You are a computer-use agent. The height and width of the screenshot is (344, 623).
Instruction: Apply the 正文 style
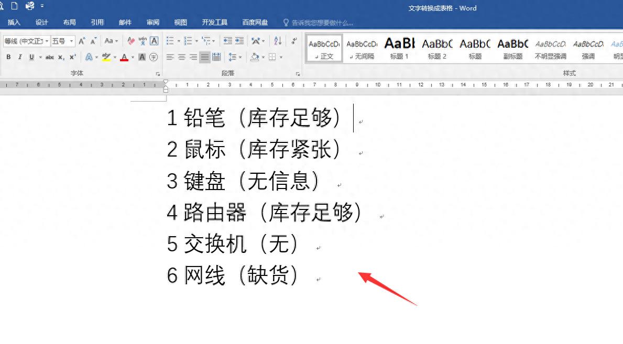(x=324, y=49)
